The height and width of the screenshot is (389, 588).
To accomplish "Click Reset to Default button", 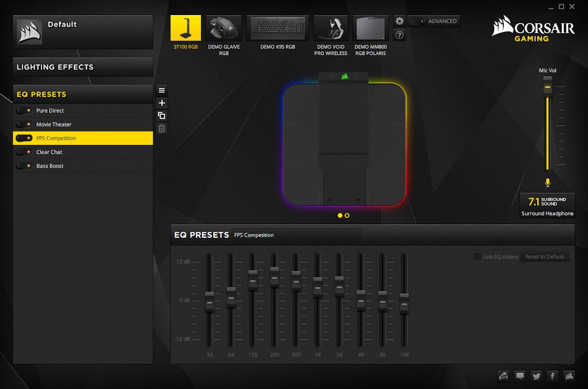I will click(x=545, y=256).
